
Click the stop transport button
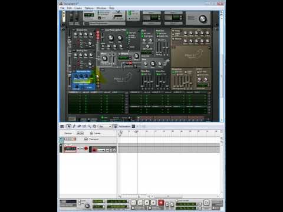click(147, 203)
